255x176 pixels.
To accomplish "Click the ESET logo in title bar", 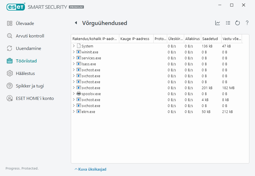I will (x=16, y=7).
